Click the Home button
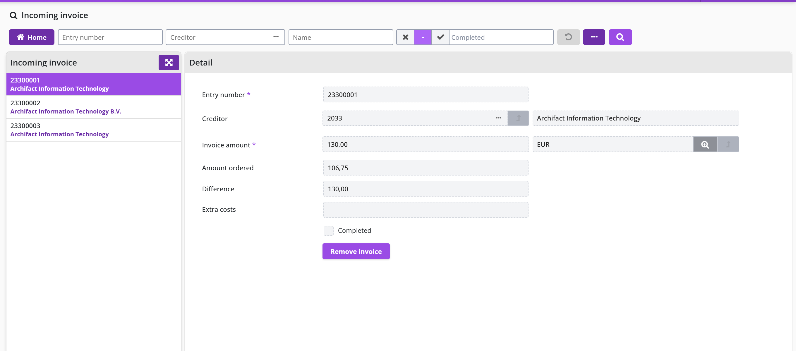The width and height of the screenshot is (796, 351). pyautogui.click(x=32, y=37)
